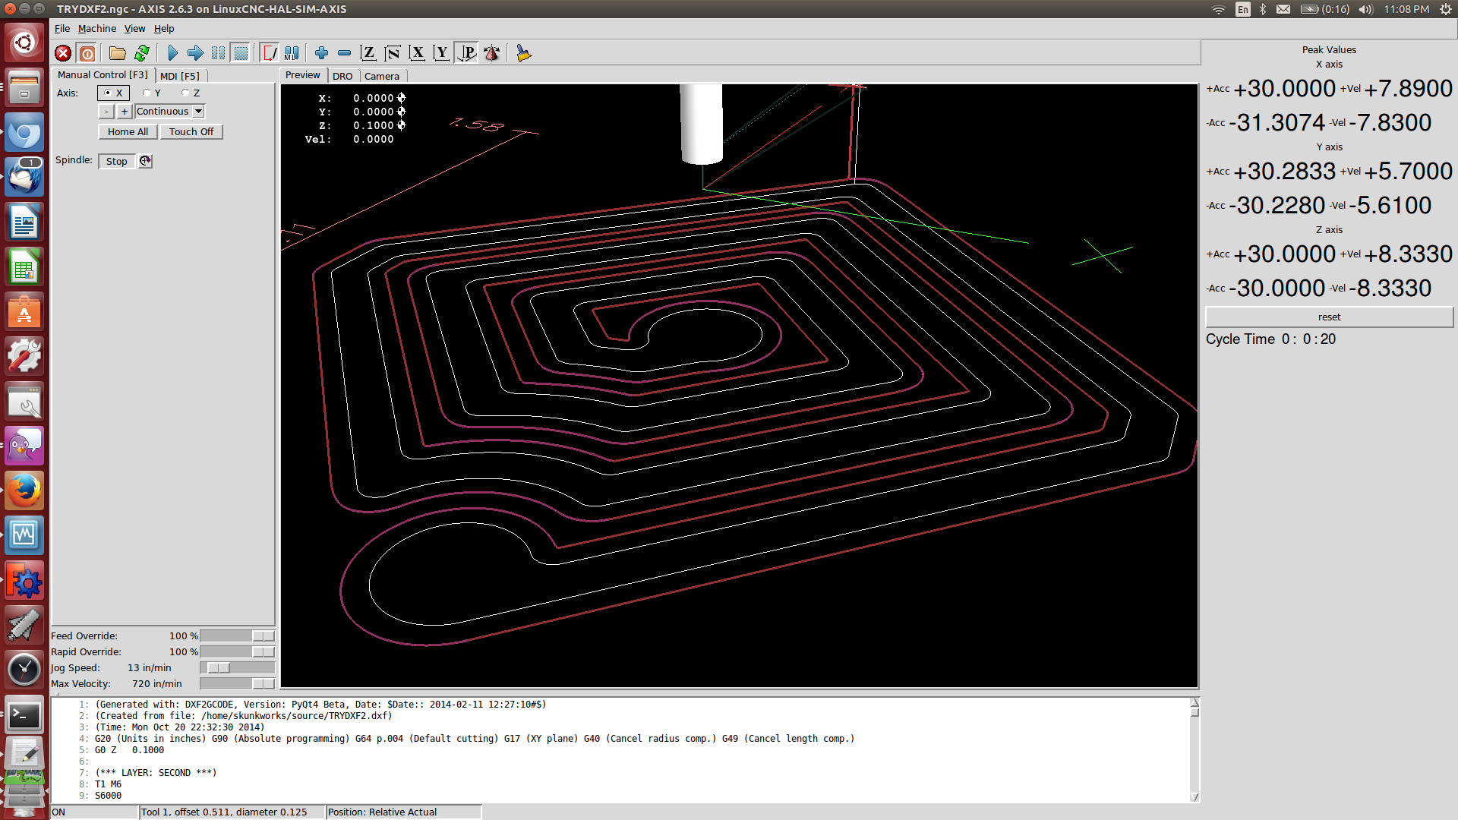Switch to DRO tab
The height and width of the screenshot is (820, 1458).
coord(342,76)
